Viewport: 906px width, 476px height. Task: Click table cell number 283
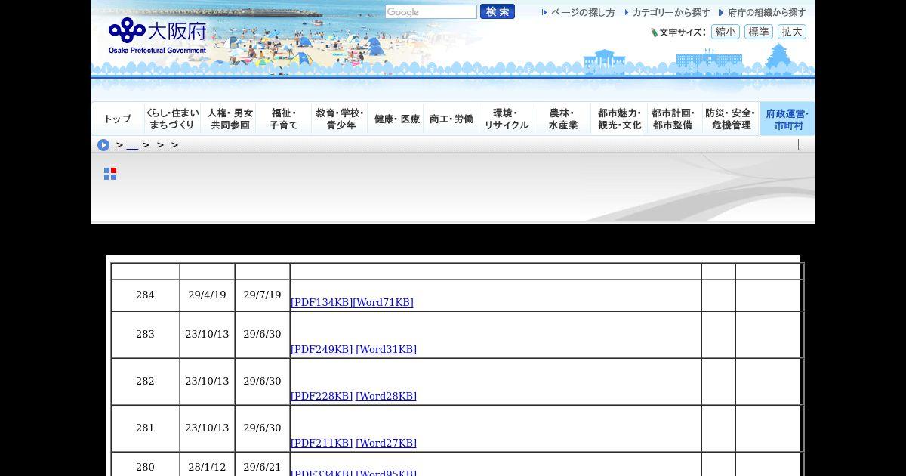(145, 335)
